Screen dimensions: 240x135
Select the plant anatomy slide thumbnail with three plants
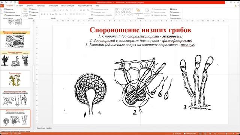point(15,59)
